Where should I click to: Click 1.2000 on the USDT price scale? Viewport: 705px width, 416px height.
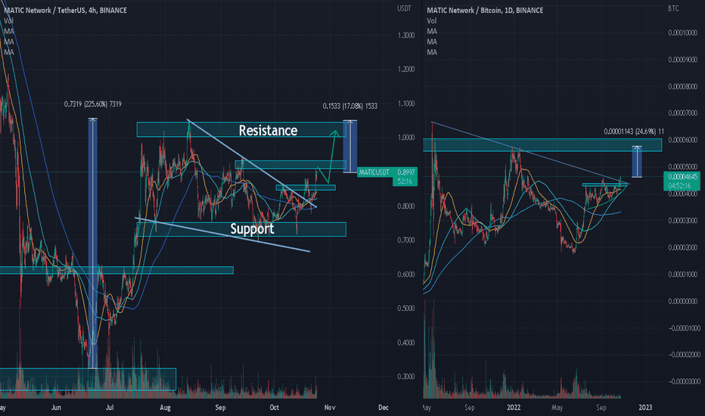(406, 70)
